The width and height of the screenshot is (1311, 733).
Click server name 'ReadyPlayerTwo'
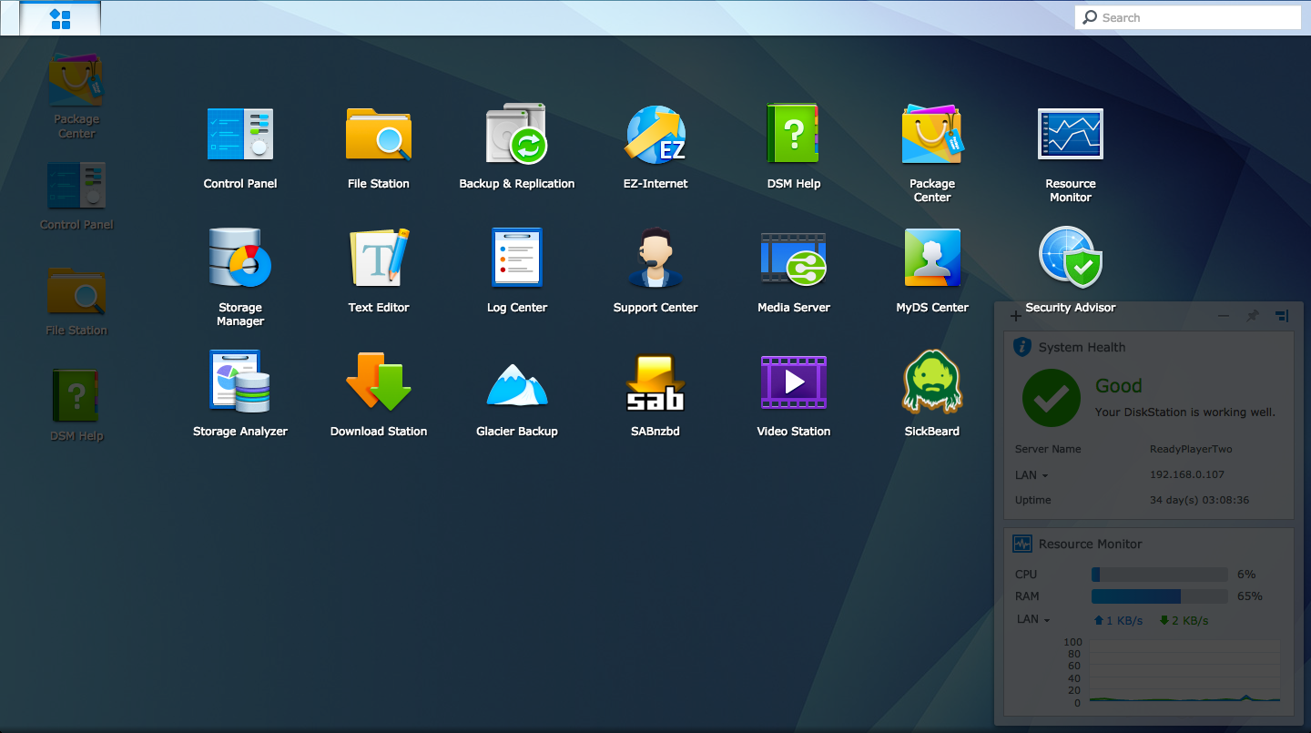[x=1191, y=450]
